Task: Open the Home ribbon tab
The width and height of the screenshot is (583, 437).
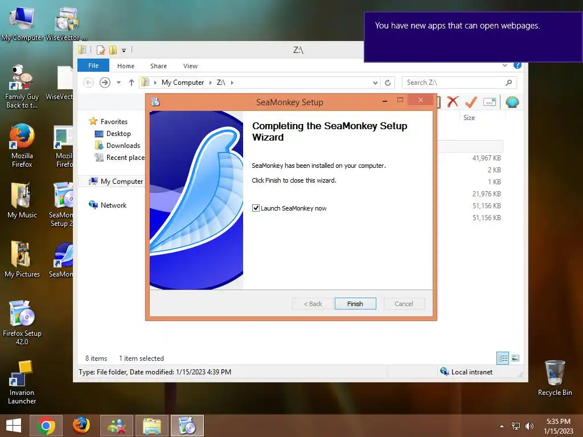Action: (x=126, y=66)
